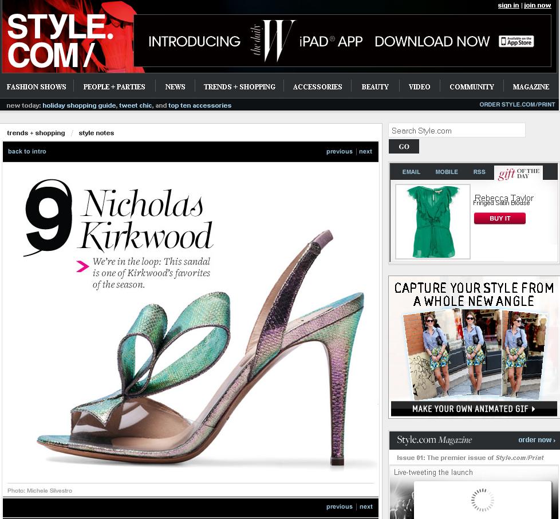Select the RSS tab
560x519 pixels.
point(479,172)
